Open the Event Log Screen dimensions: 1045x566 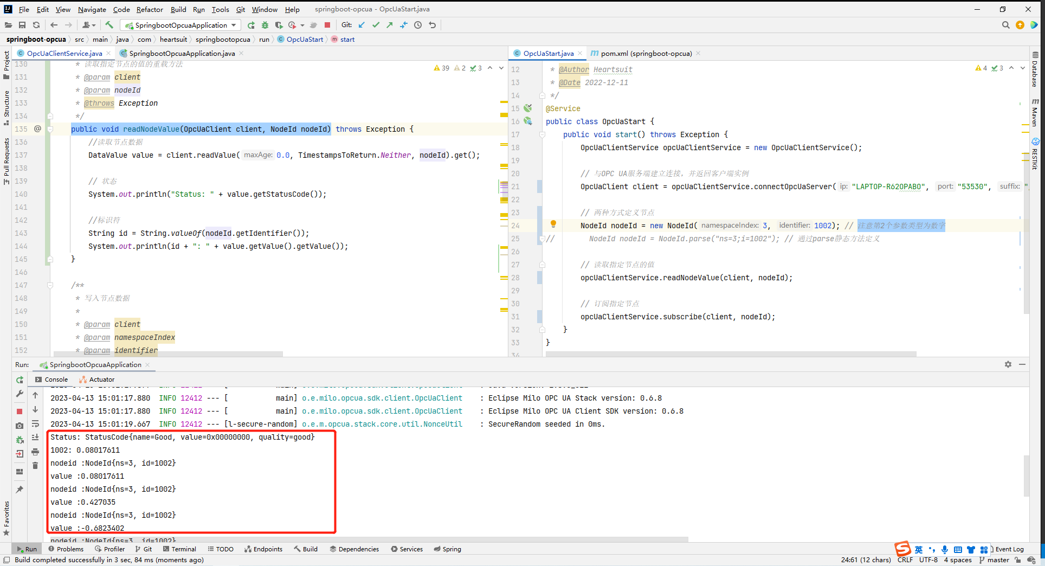tap(1009, 549)
